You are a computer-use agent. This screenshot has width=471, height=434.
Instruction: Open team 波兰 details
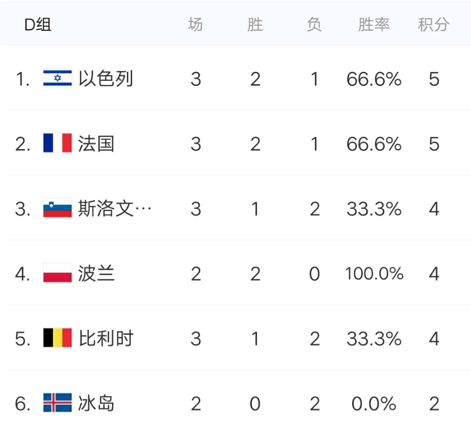(96, 274)
